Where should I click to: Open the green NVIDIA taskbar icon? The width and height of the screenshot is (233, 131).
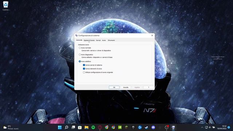(x=120, y=127)
